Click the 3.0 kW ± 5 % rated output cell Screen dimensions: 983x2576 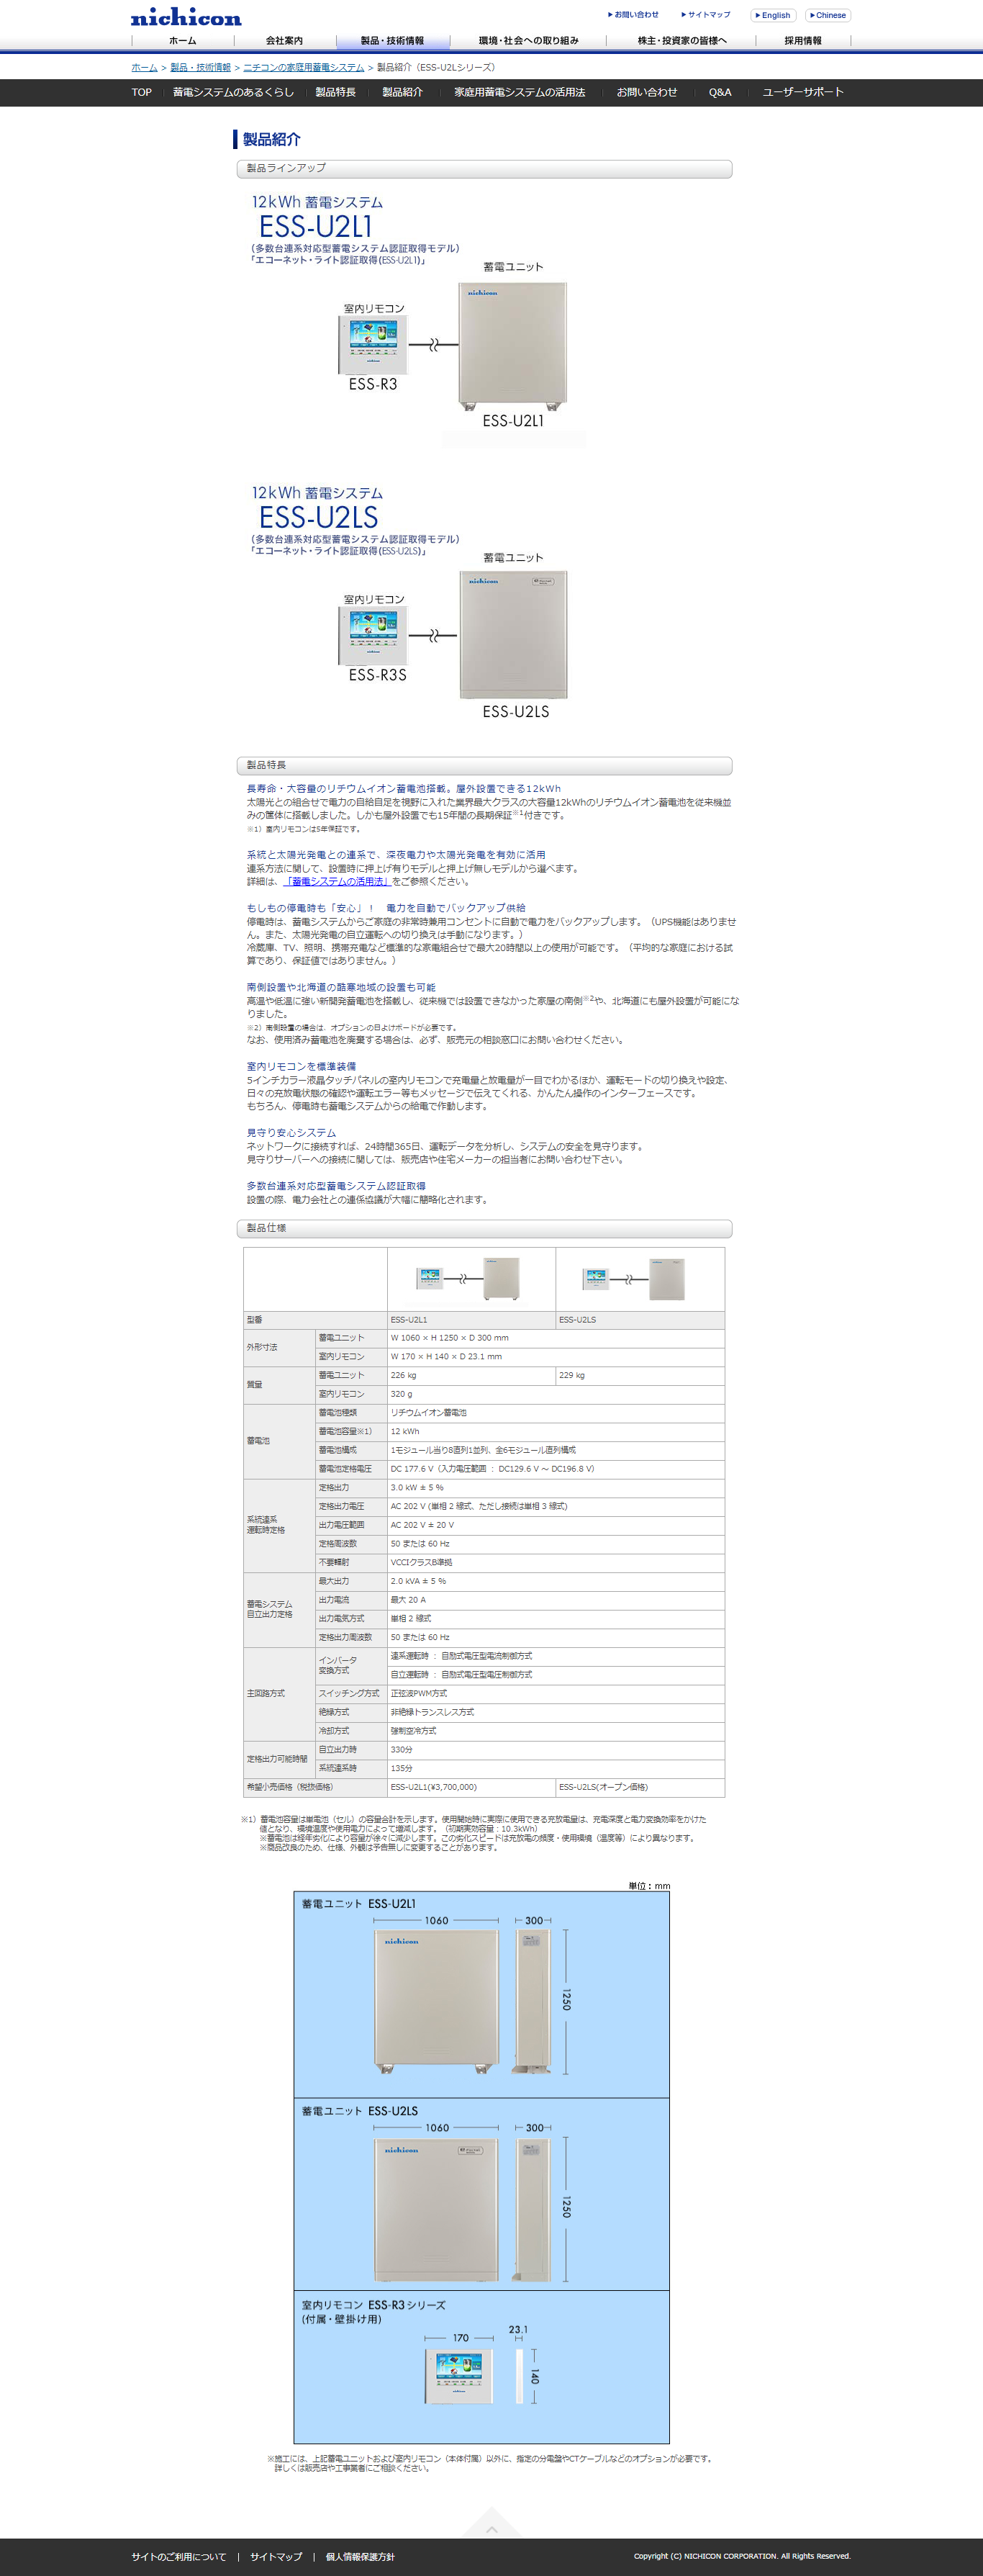tap(556, 1488)
